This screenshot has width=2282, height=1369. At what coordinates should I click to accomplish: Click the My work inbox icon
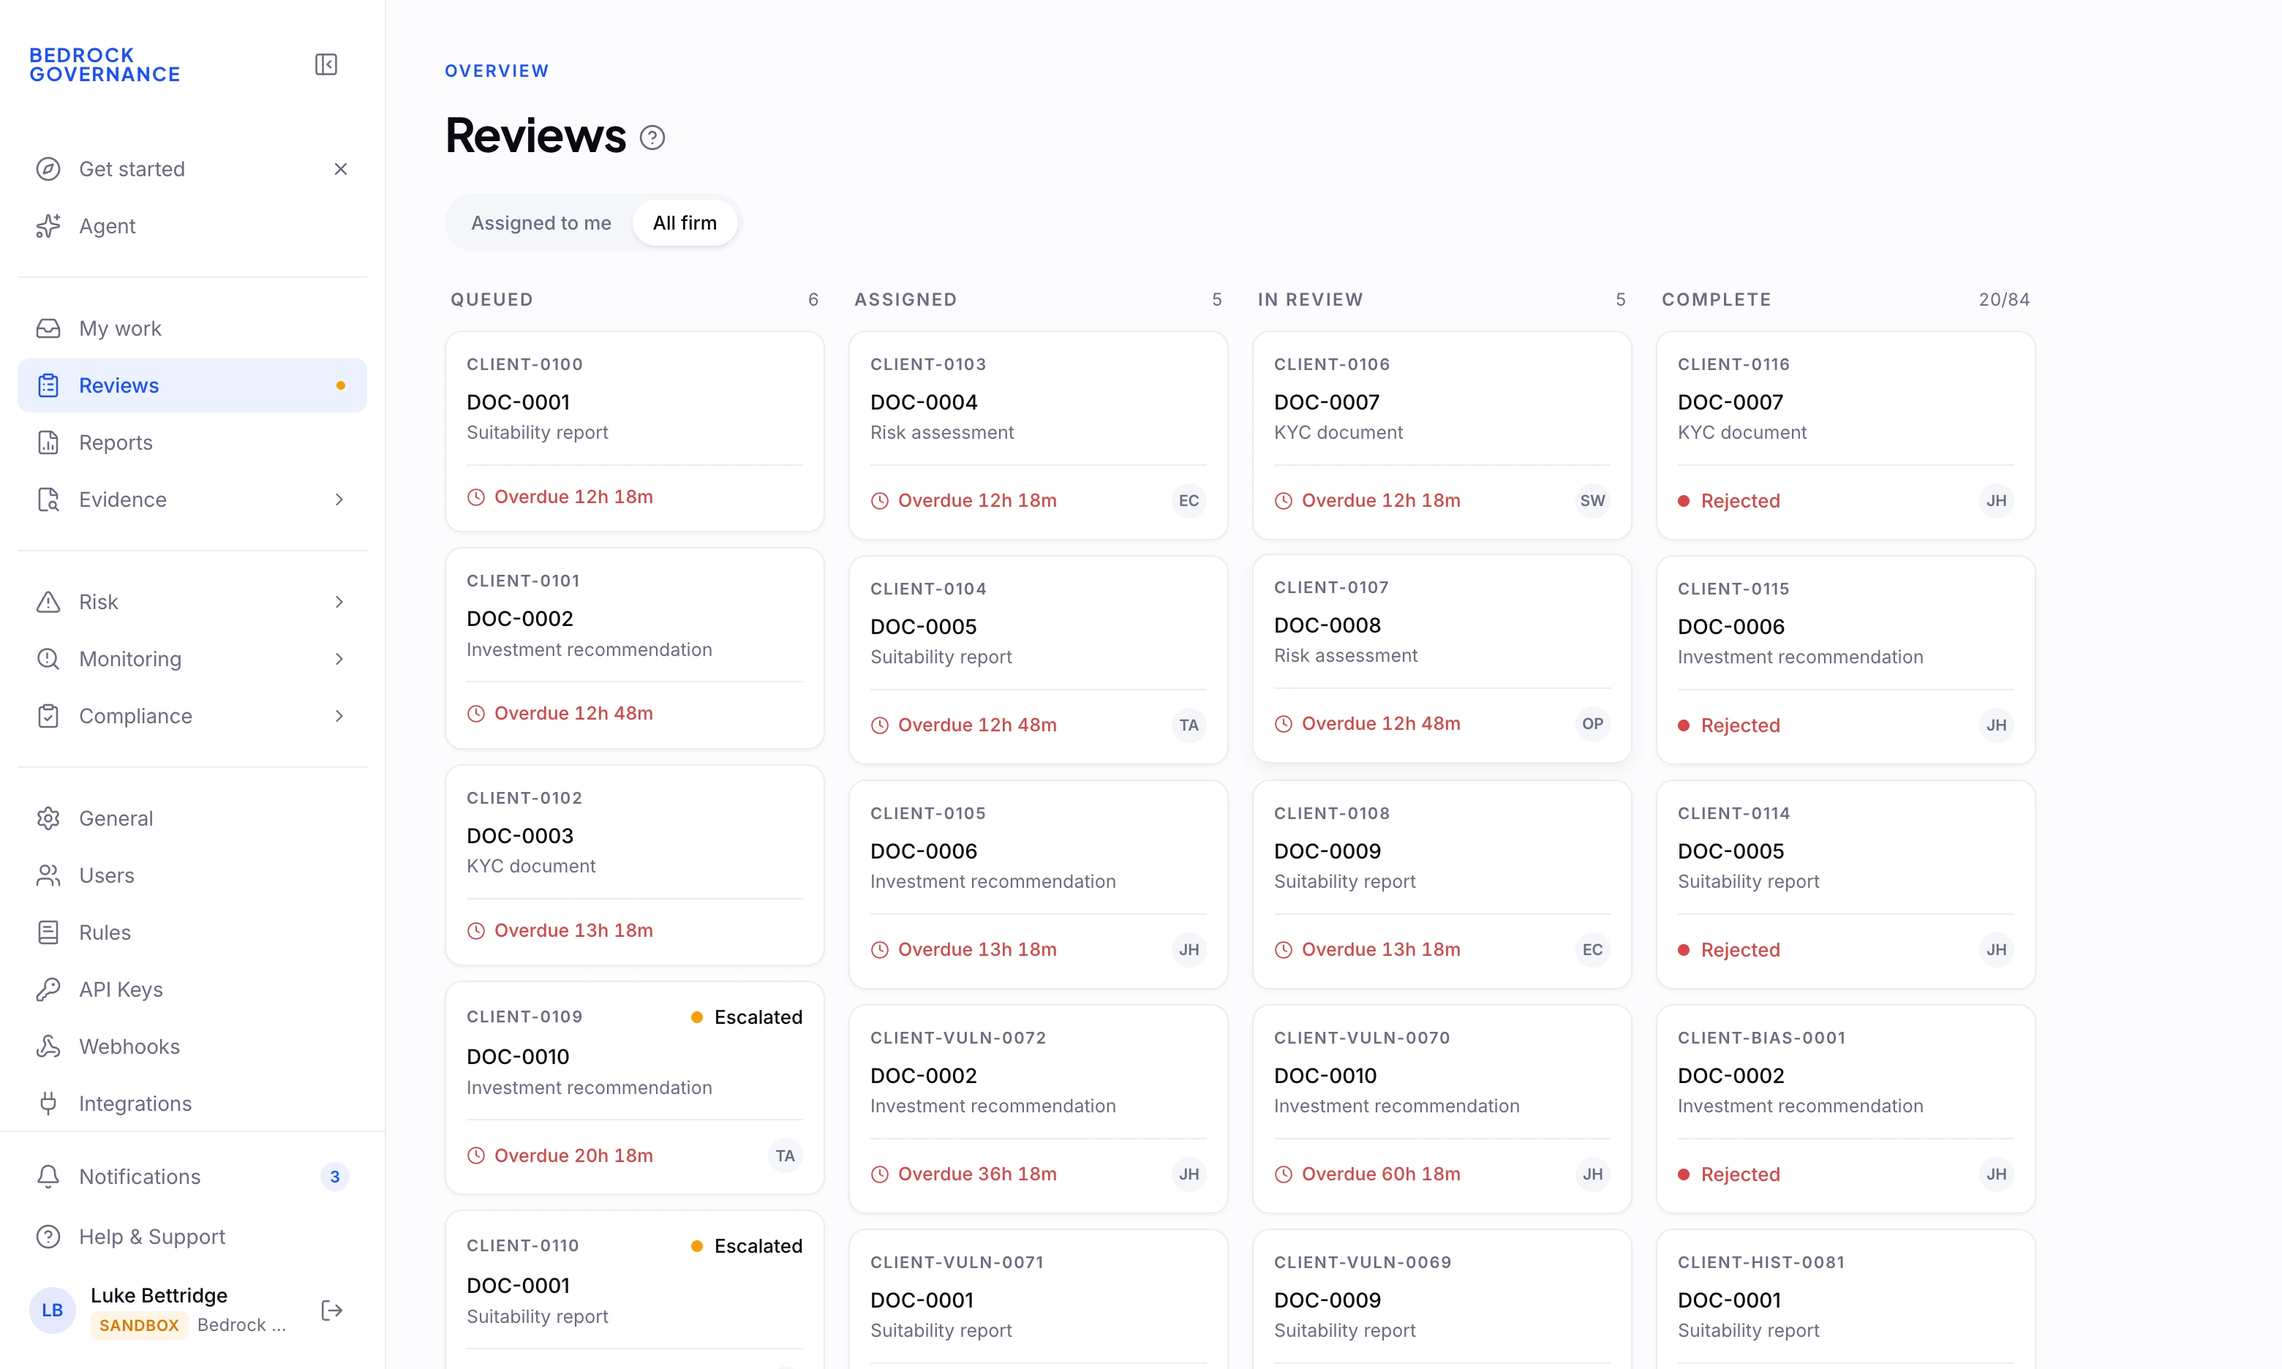(x=48, y=328)
